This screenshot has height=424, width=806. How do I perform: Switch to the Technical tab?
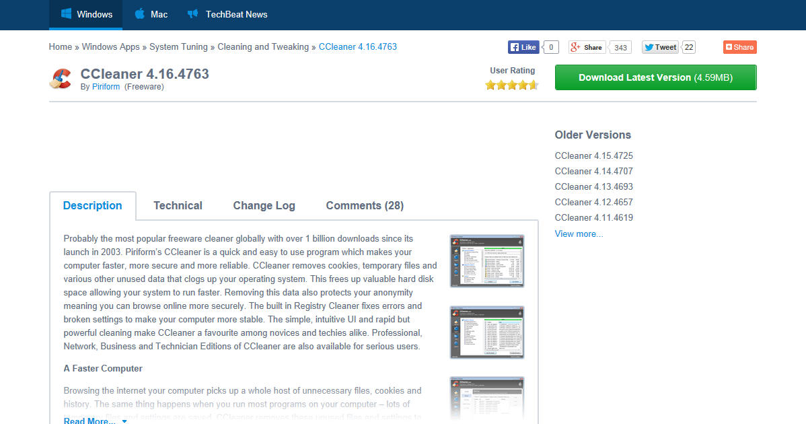click(178, 205)
